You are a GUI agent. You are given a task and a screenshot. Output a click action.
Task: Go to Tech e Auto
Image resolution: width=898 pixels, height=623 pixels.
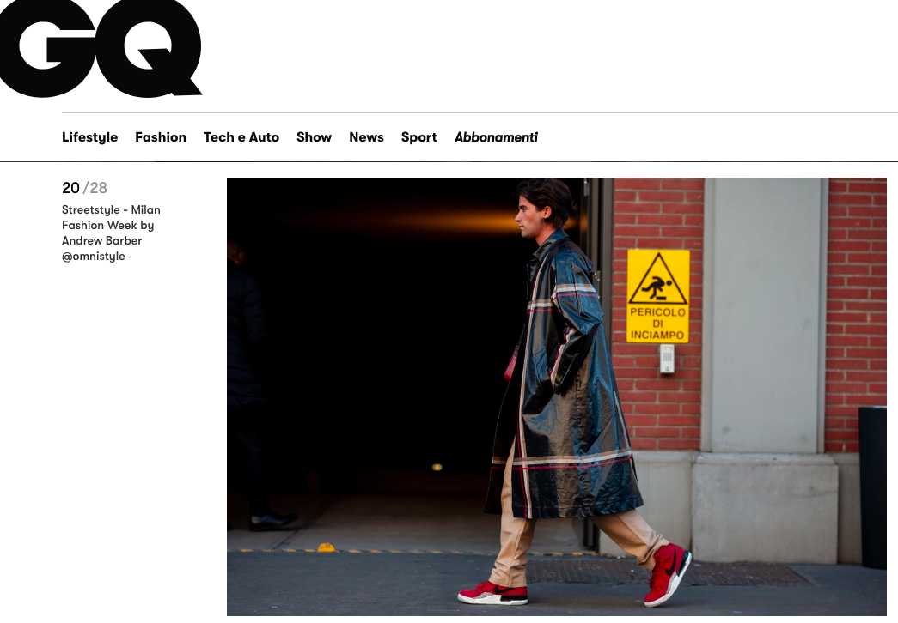pyautogui.click(x=241, y=137)
